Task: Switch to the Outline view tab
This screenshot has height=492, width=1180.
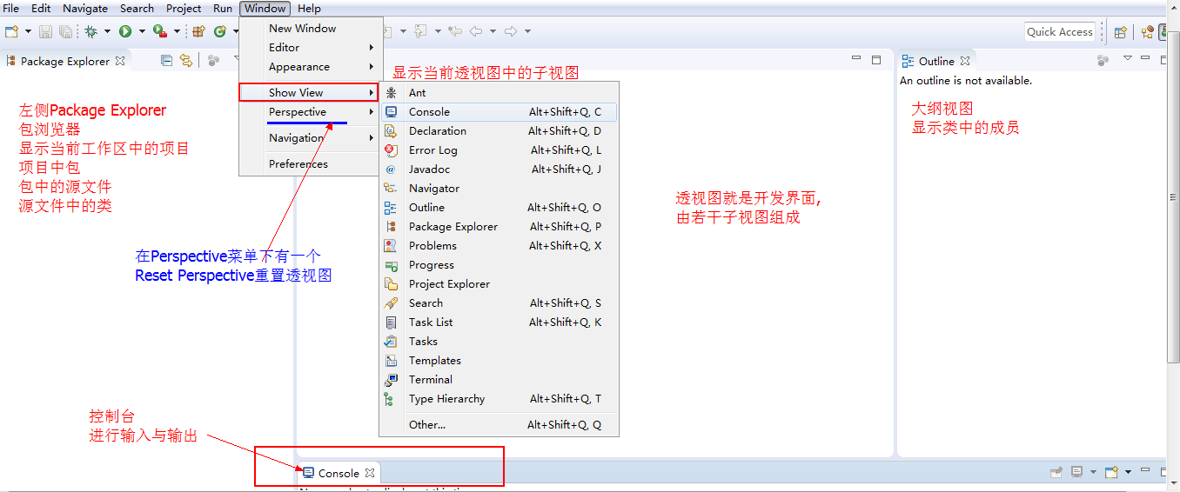Action: tap(935, 62)
